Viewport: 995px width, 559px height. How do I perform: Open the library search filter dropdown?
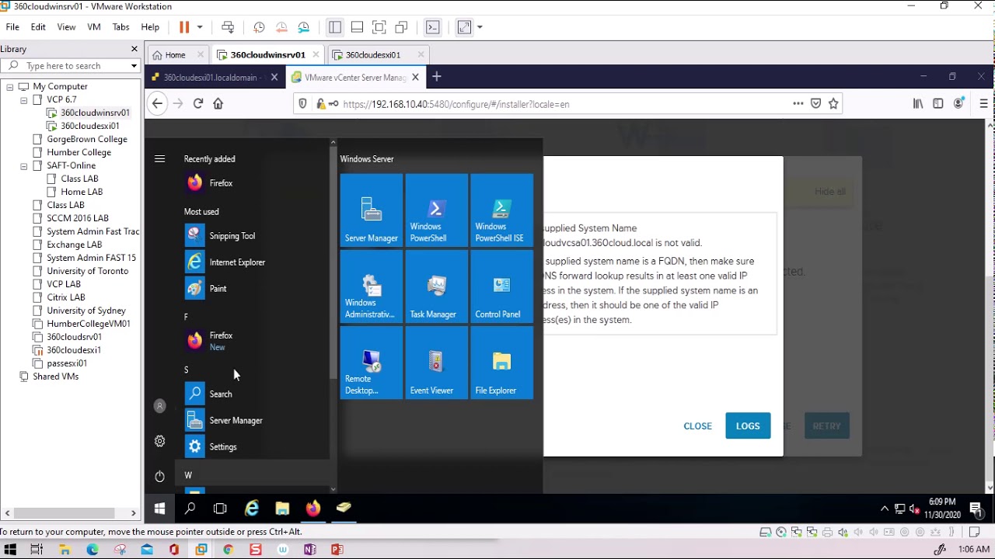click(134, 66)
